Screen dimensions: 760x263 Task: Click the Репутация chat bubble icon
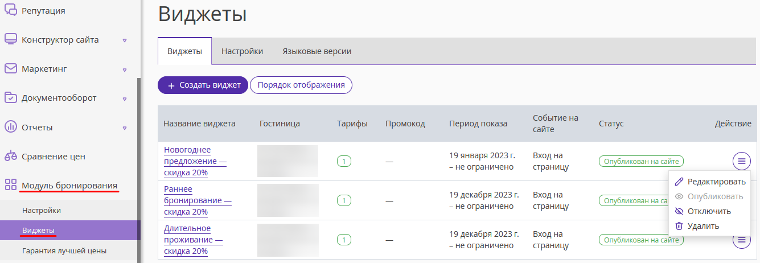tap(10, 10)
